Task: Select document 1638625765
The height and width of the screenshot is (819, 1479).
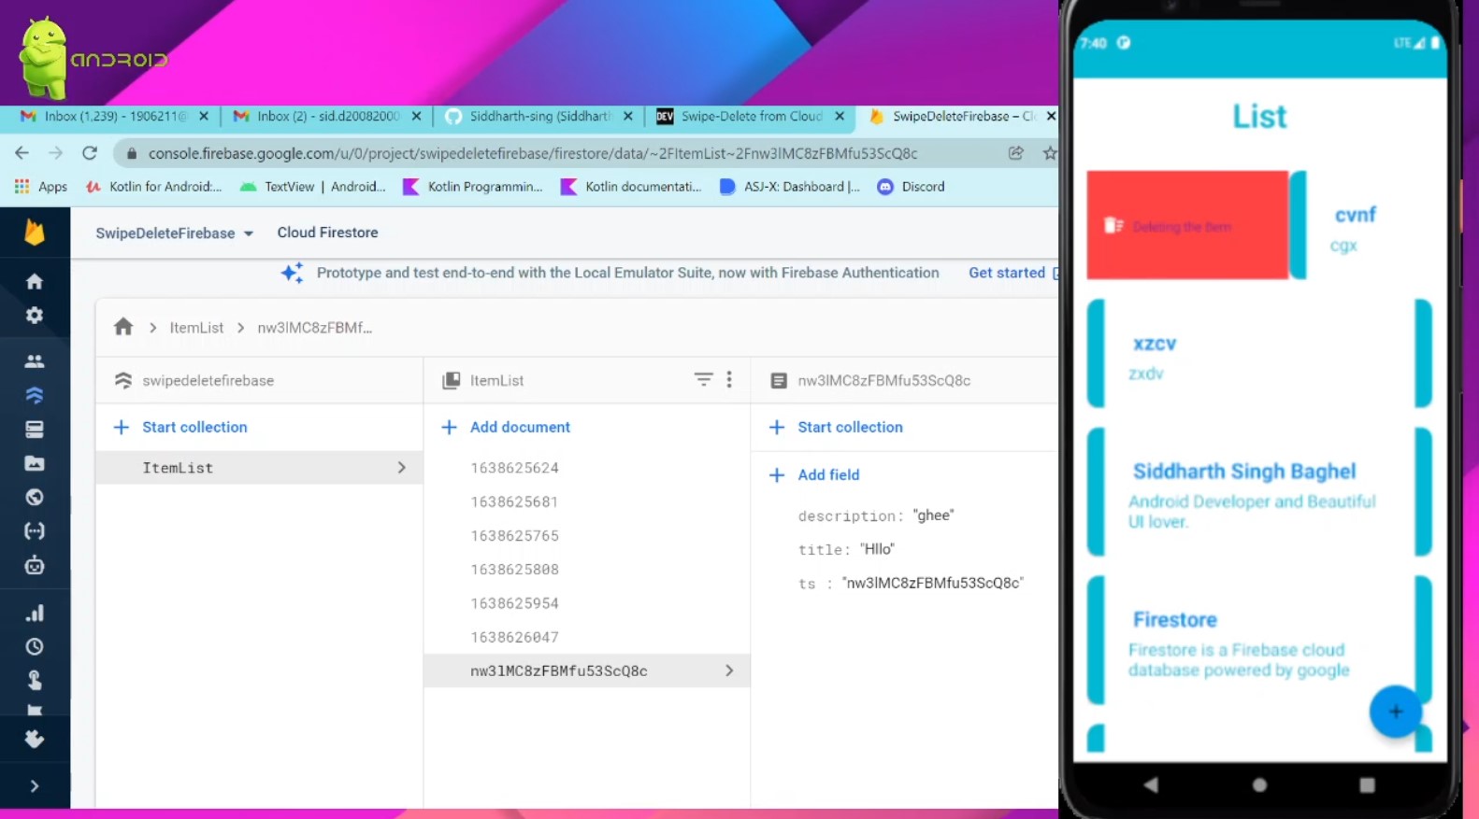Action: coord(515,536)
